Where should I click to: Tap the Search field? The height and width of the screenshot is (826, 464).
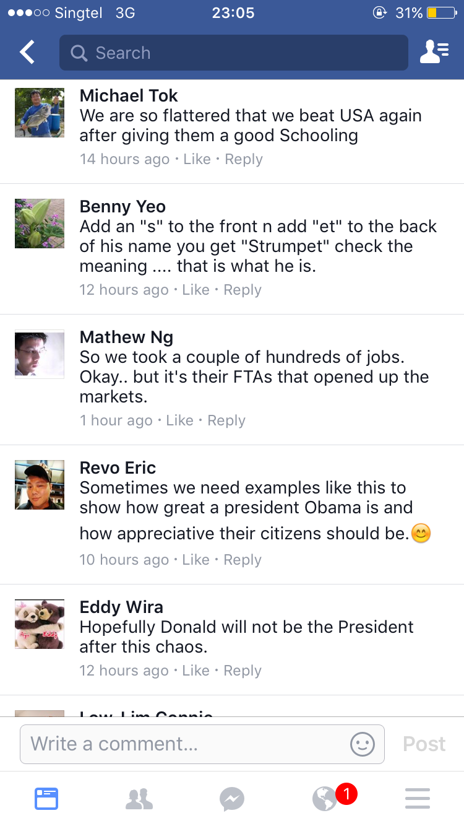pyautogui.click(x=234, y=53)
